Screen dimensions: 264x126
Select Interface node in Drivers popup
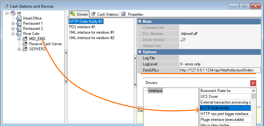tap(155, 91)
